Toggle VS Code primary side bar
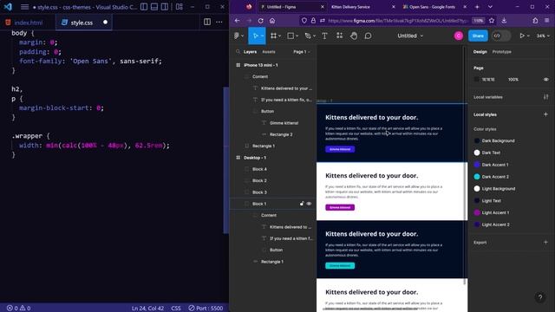The image size is (555, 312). click(144, 7)
